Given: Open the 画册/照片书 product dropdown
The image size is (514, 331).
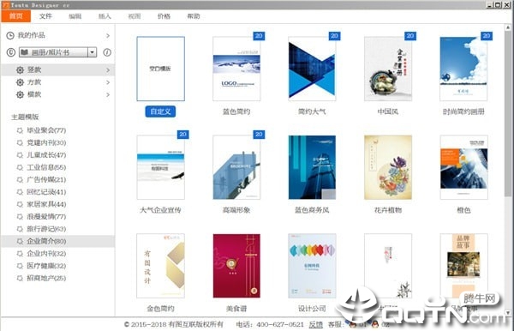Looking at the screenshot, I should [57, 52].
